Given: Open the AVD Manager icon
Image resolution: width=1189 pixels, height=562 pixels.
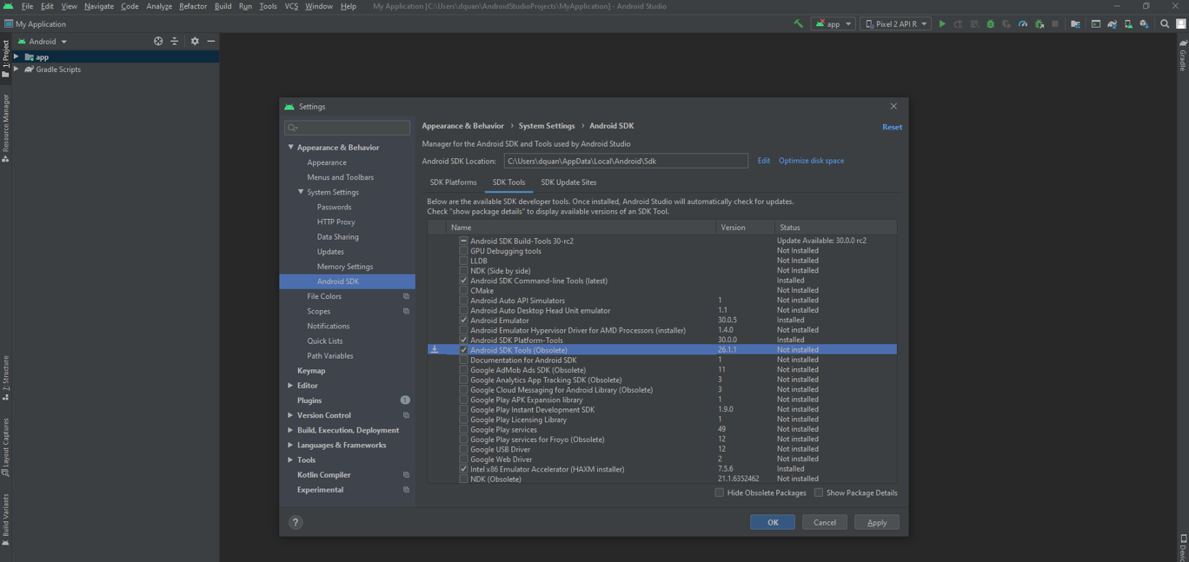Looking at the screenshot, I should click(1128, 24).
